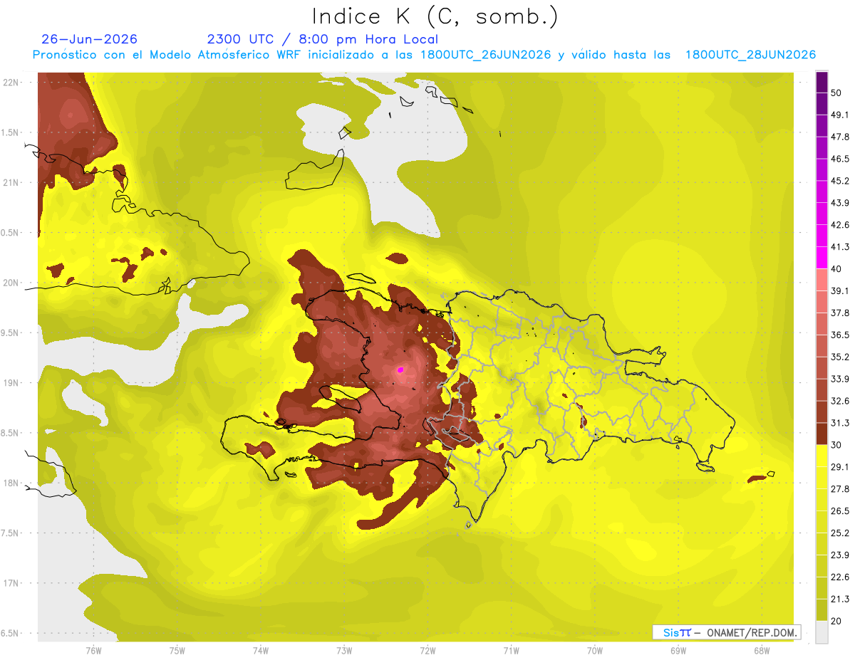Select the date text "26-Jun-2026"
This screenshot has height=660, width=855.
(x=90, y=39)
